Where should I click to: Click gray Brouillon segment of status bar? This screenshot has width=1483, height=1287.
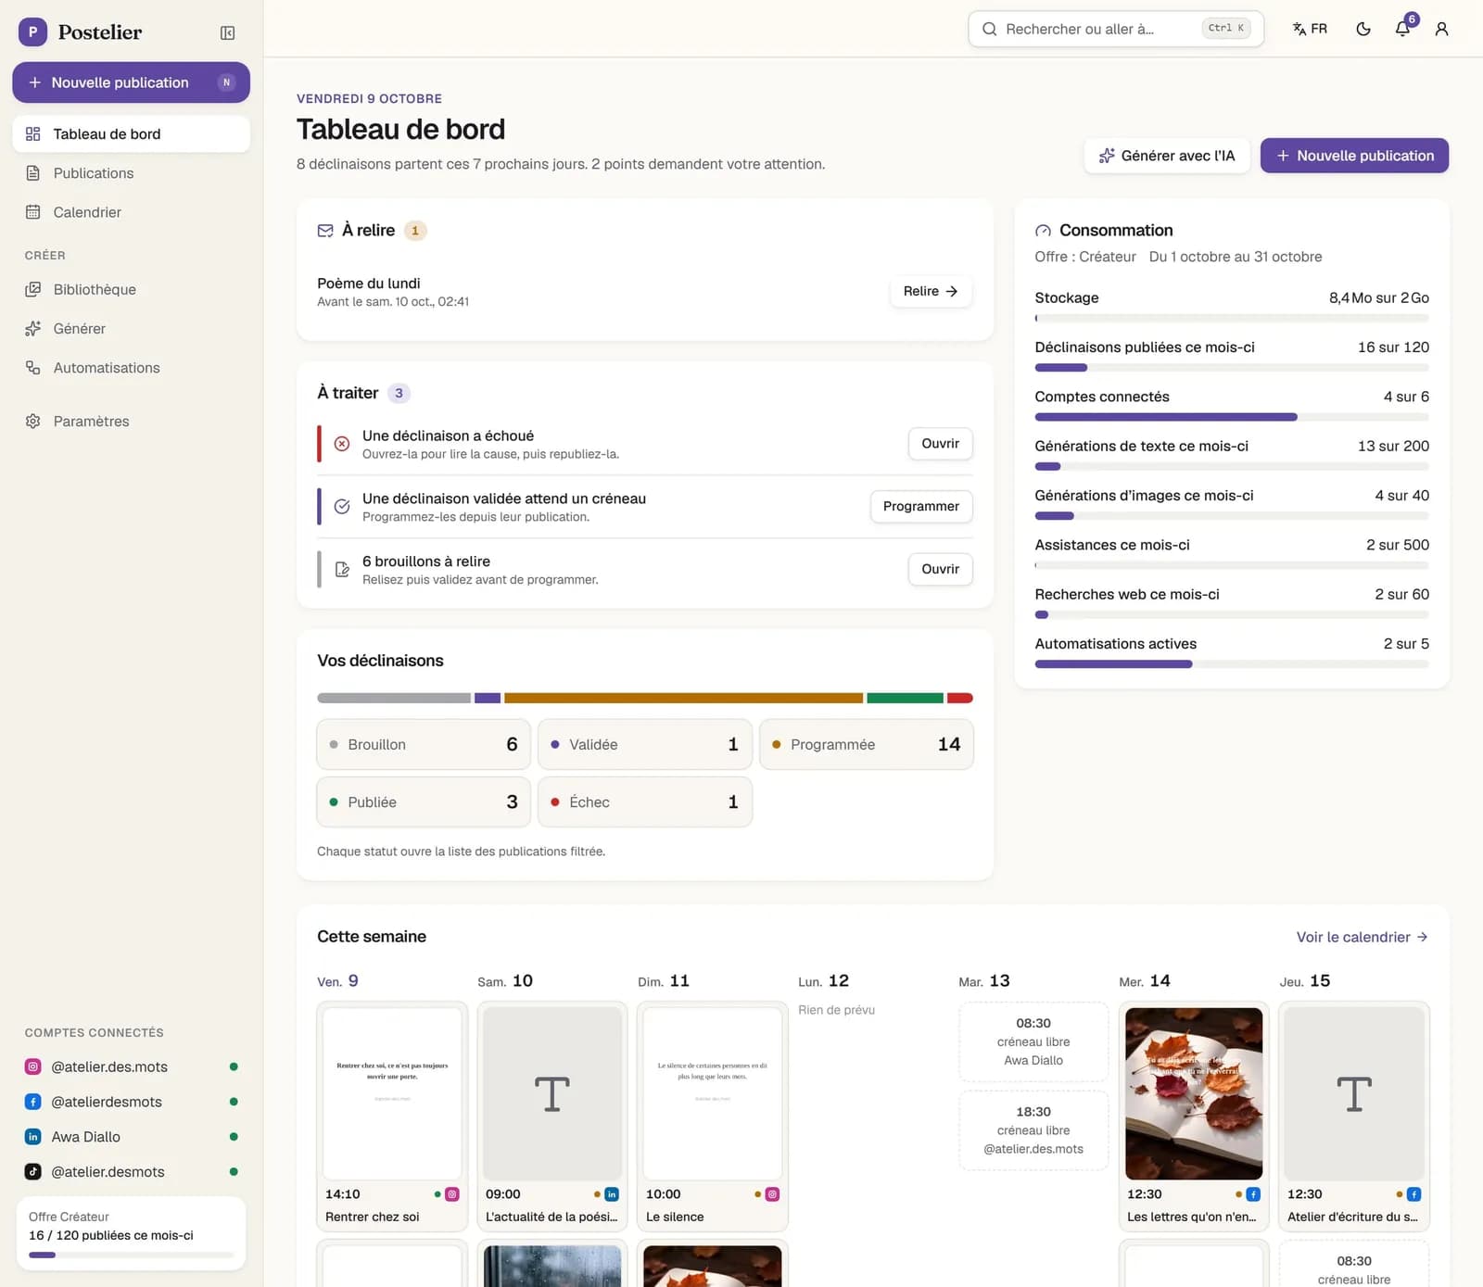(x=394, y=698)
